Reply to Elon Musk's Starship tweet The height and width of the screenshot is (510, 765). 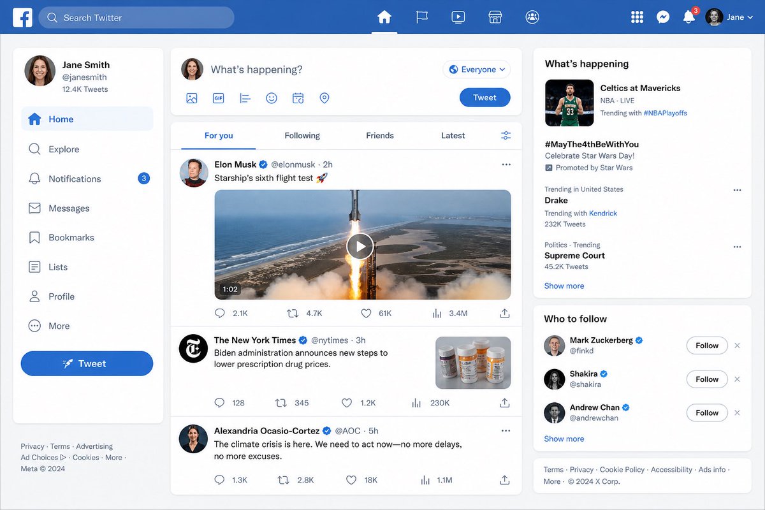[220, 313]
